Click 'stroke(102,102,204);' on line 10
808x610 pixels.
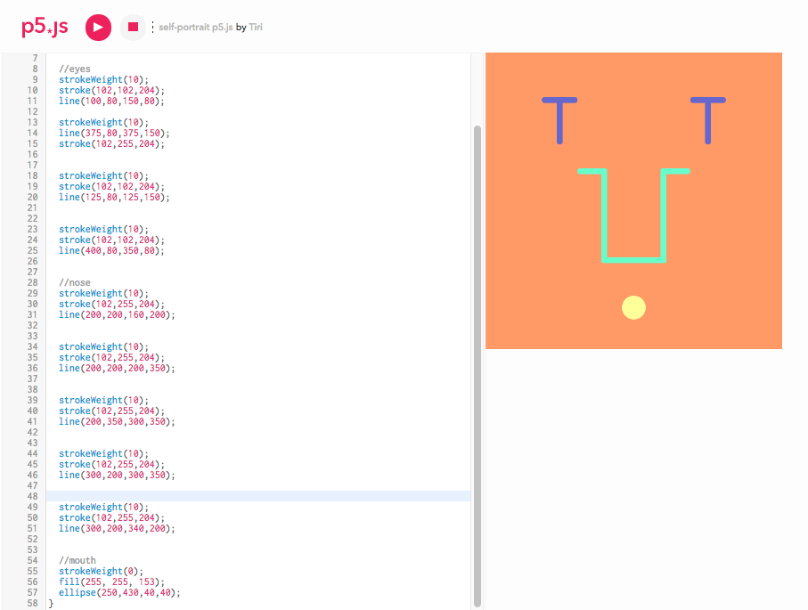point(112,90)
